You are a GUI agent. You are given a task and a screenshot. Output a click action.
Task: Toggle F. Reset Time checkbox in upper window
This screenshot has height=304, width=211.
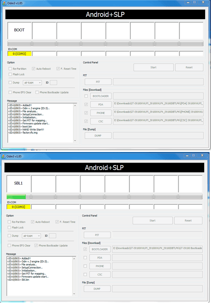[x=58, y=69]
